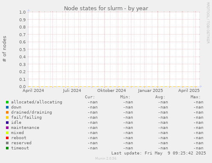Click the '0.9' y-axis value
The image size is (212, 163).
23,20
